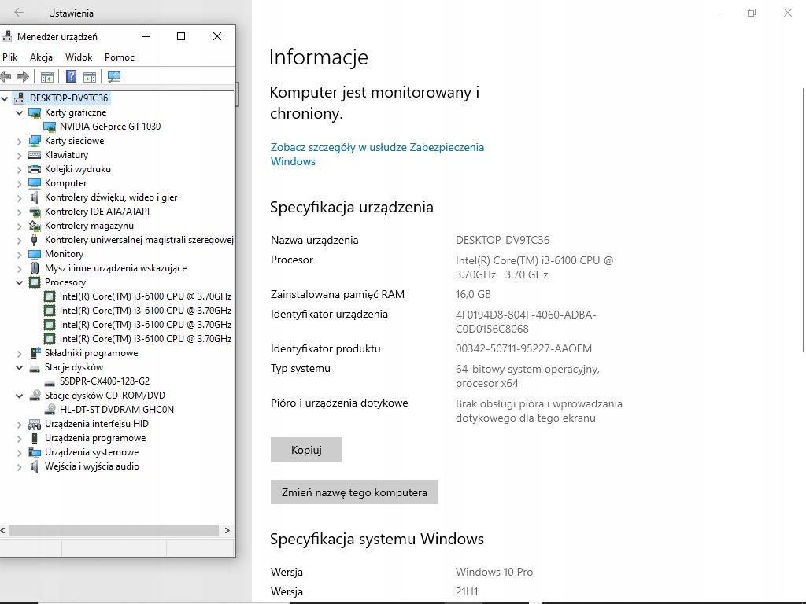806x604 pixels.
Task: Expand the Urządzenia systemowe category
Action: point(19,453)
